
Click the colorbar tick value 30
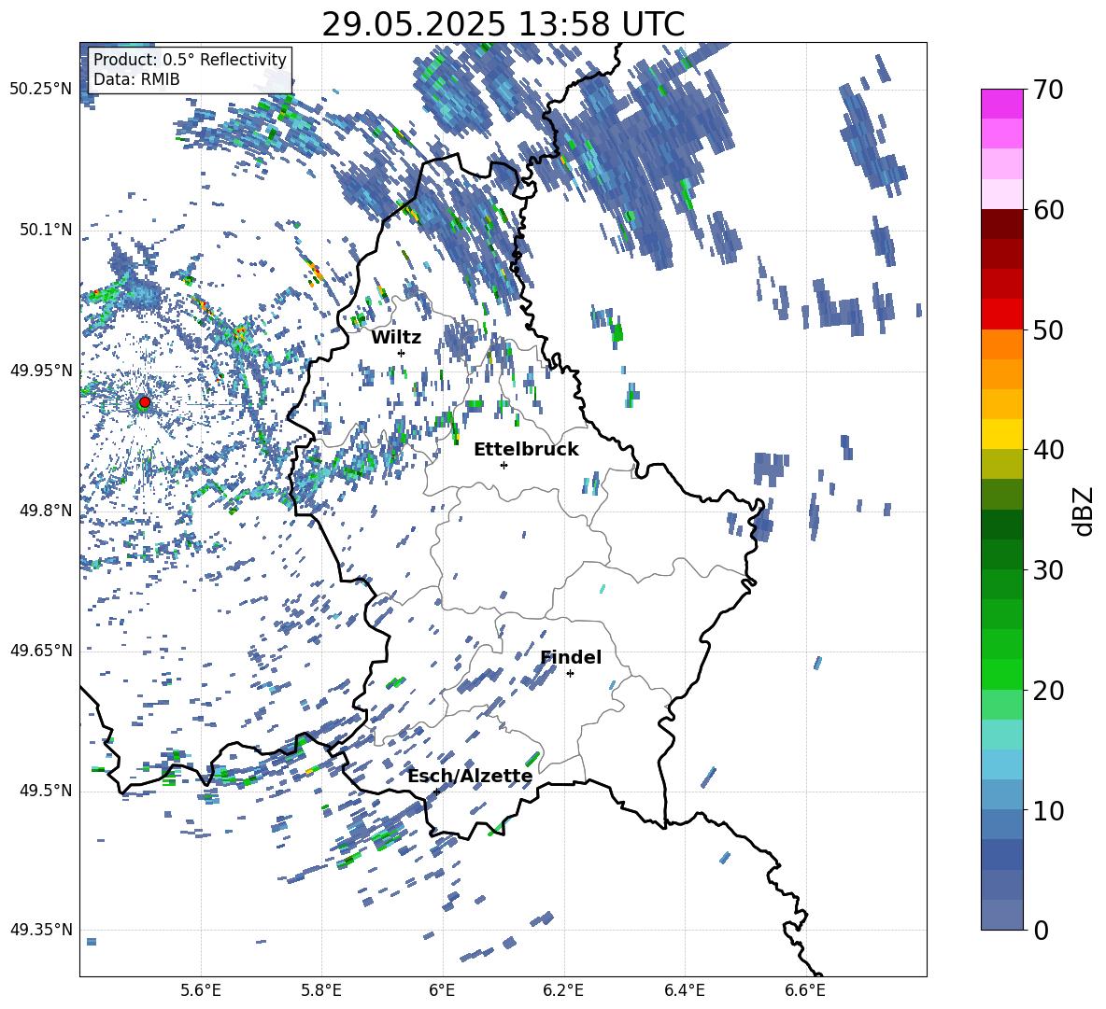coord(1047,570)
